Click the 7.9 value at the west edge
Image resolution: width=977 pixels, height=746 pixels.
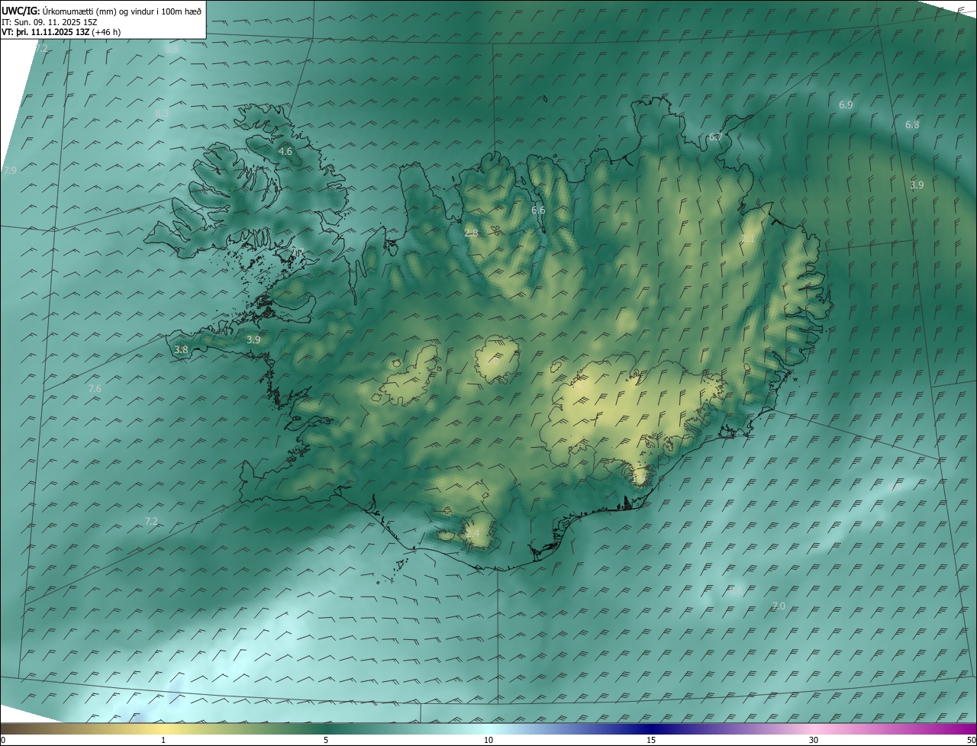point(10,171)
